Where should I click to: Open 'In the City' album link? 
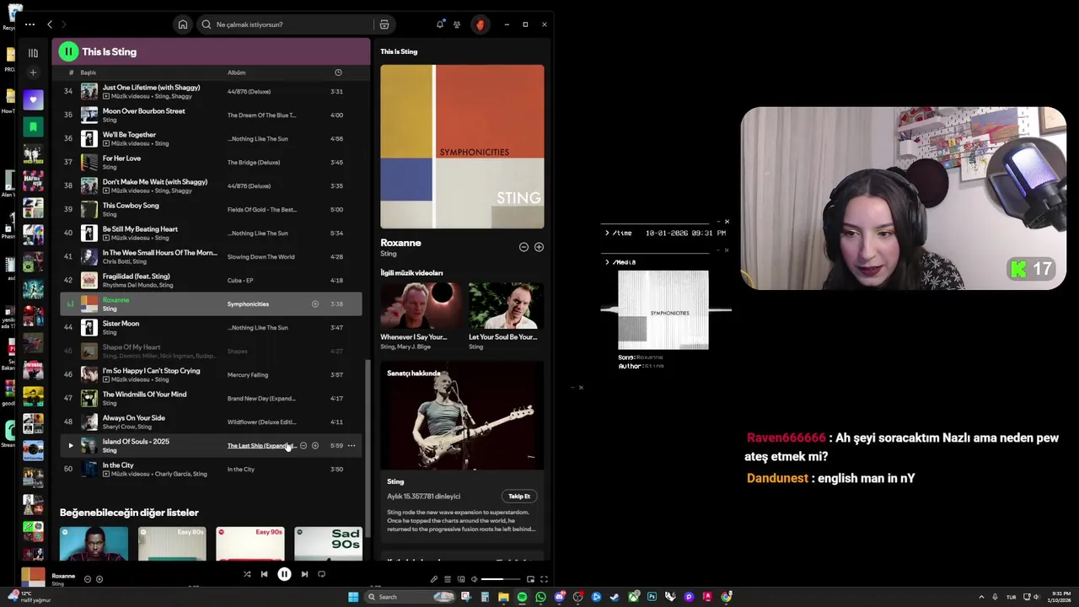pyautogui.click(x=241, y=469)
